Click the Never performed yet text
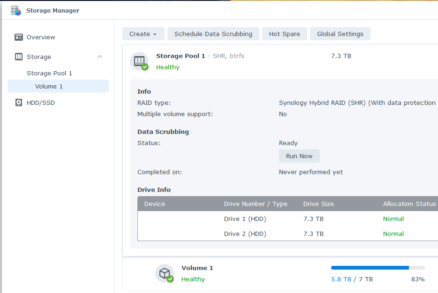 [x=311, y=172]
